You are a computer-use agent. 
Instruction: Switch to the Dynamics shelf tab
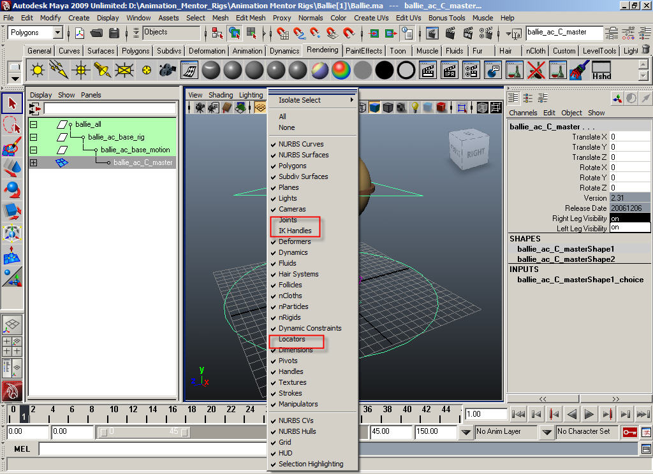[284, 51]
